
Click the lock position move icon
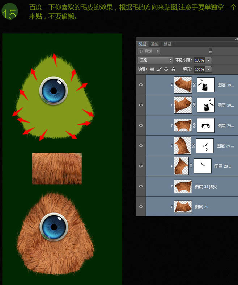pyautogui.click(x=166, y=69)
